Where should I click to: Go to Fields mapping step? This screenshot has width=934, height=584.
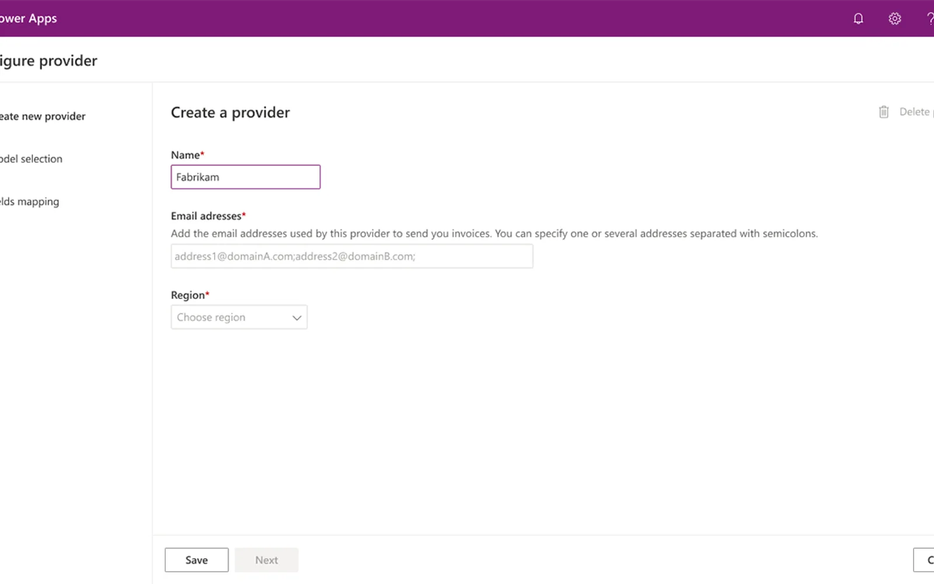[29, 201]
